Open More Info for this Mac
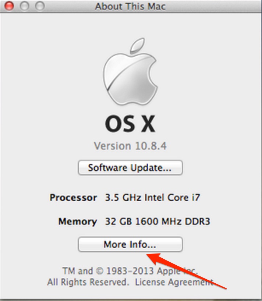 pos(130,244)
